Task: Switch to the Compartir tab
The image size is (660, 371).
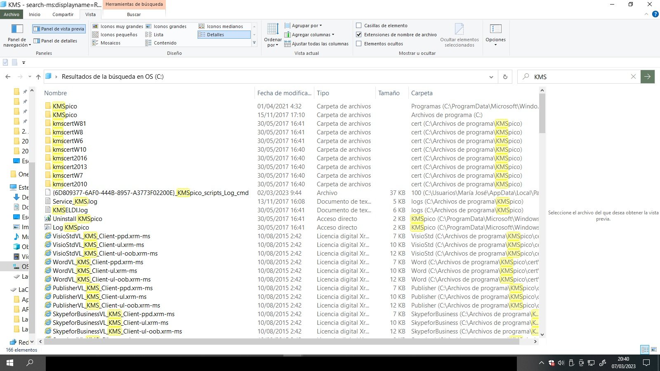Action: click(63, 14)
